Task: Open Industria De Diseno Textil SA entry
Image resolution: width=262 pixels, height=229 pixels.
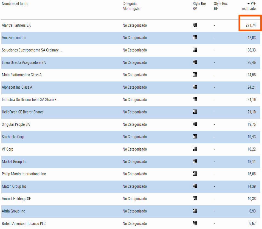Action: point(30,100)
